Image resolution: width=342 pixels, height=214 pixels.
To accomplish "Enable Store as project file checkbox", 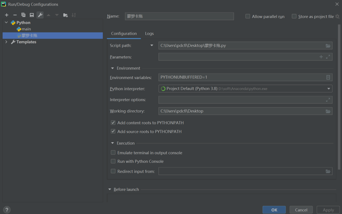I will click(x=294, y=16).
